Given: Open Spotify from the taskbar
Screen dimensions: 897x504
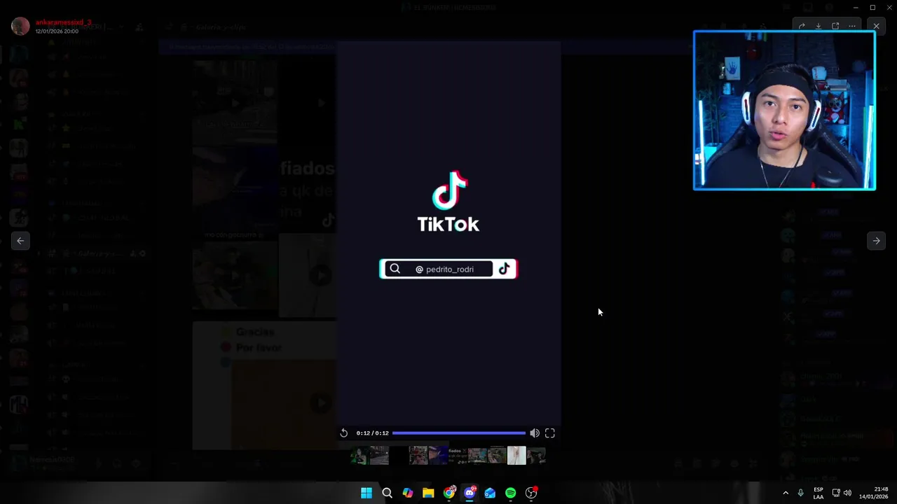Looking at the screenshot, I should [511, 493].
